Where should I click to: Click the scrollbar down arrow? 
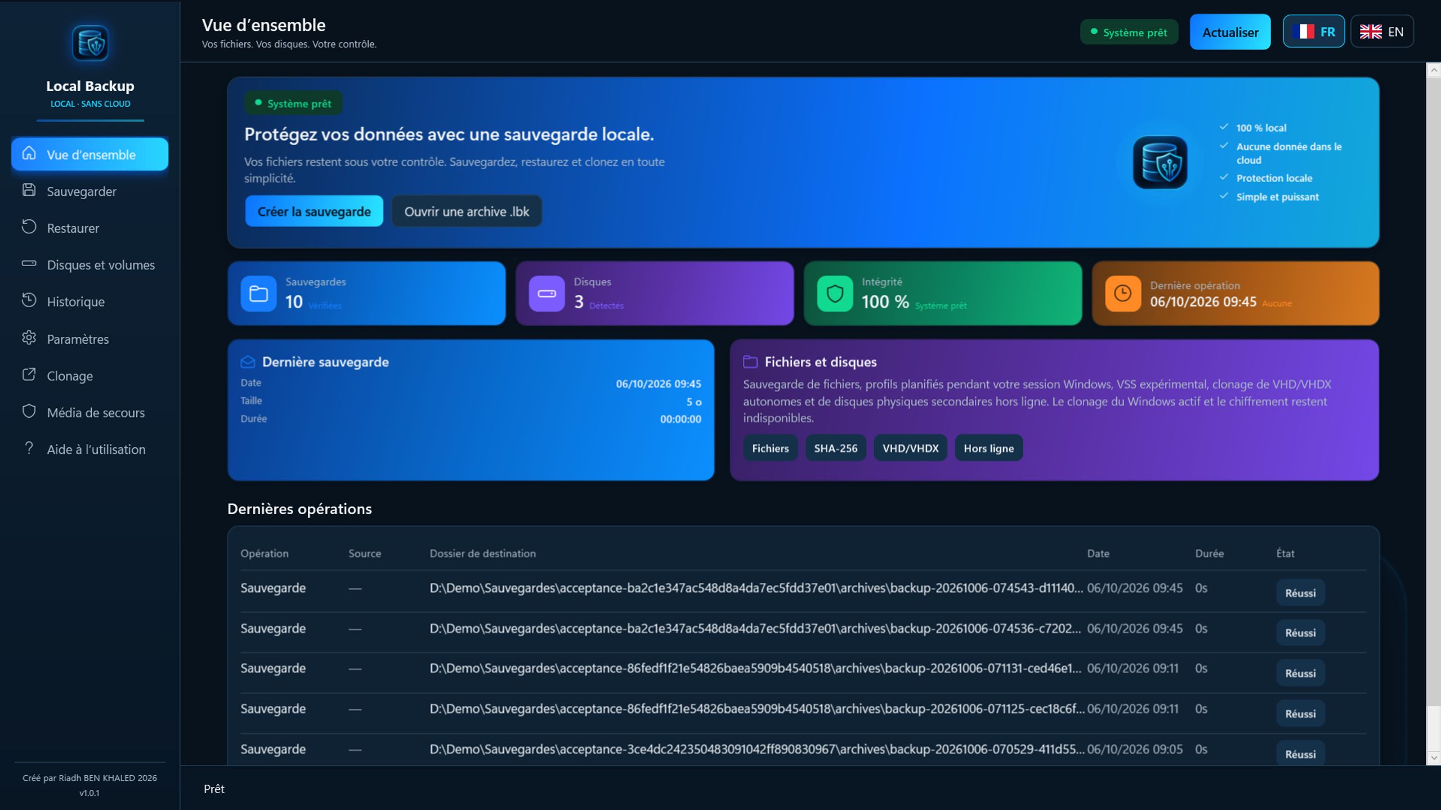[x=1434, y=758]
